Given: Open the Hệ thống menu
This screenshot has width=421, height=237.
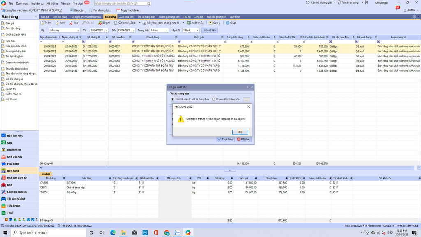Looking at the screenshot, I should click(x=52, y=3).
